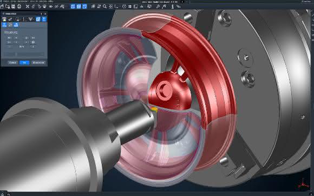Toggle the third blue highlighted cube view button
314x196 pixels.
[x=84, y=6]
